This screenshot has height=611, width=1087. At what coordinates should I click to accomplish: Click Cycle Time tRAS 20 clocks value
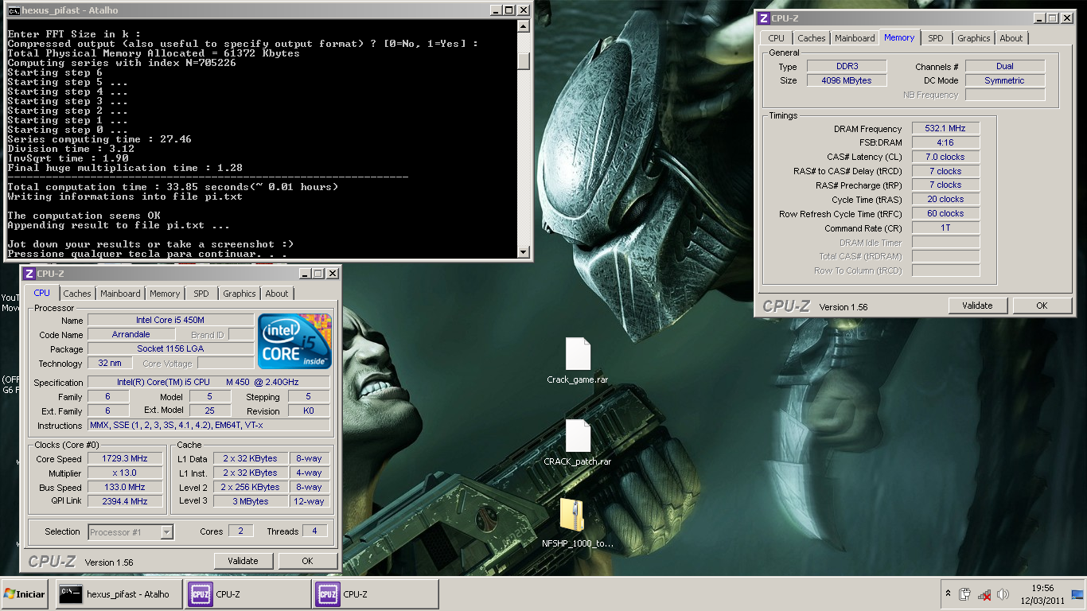pos(945,199)
